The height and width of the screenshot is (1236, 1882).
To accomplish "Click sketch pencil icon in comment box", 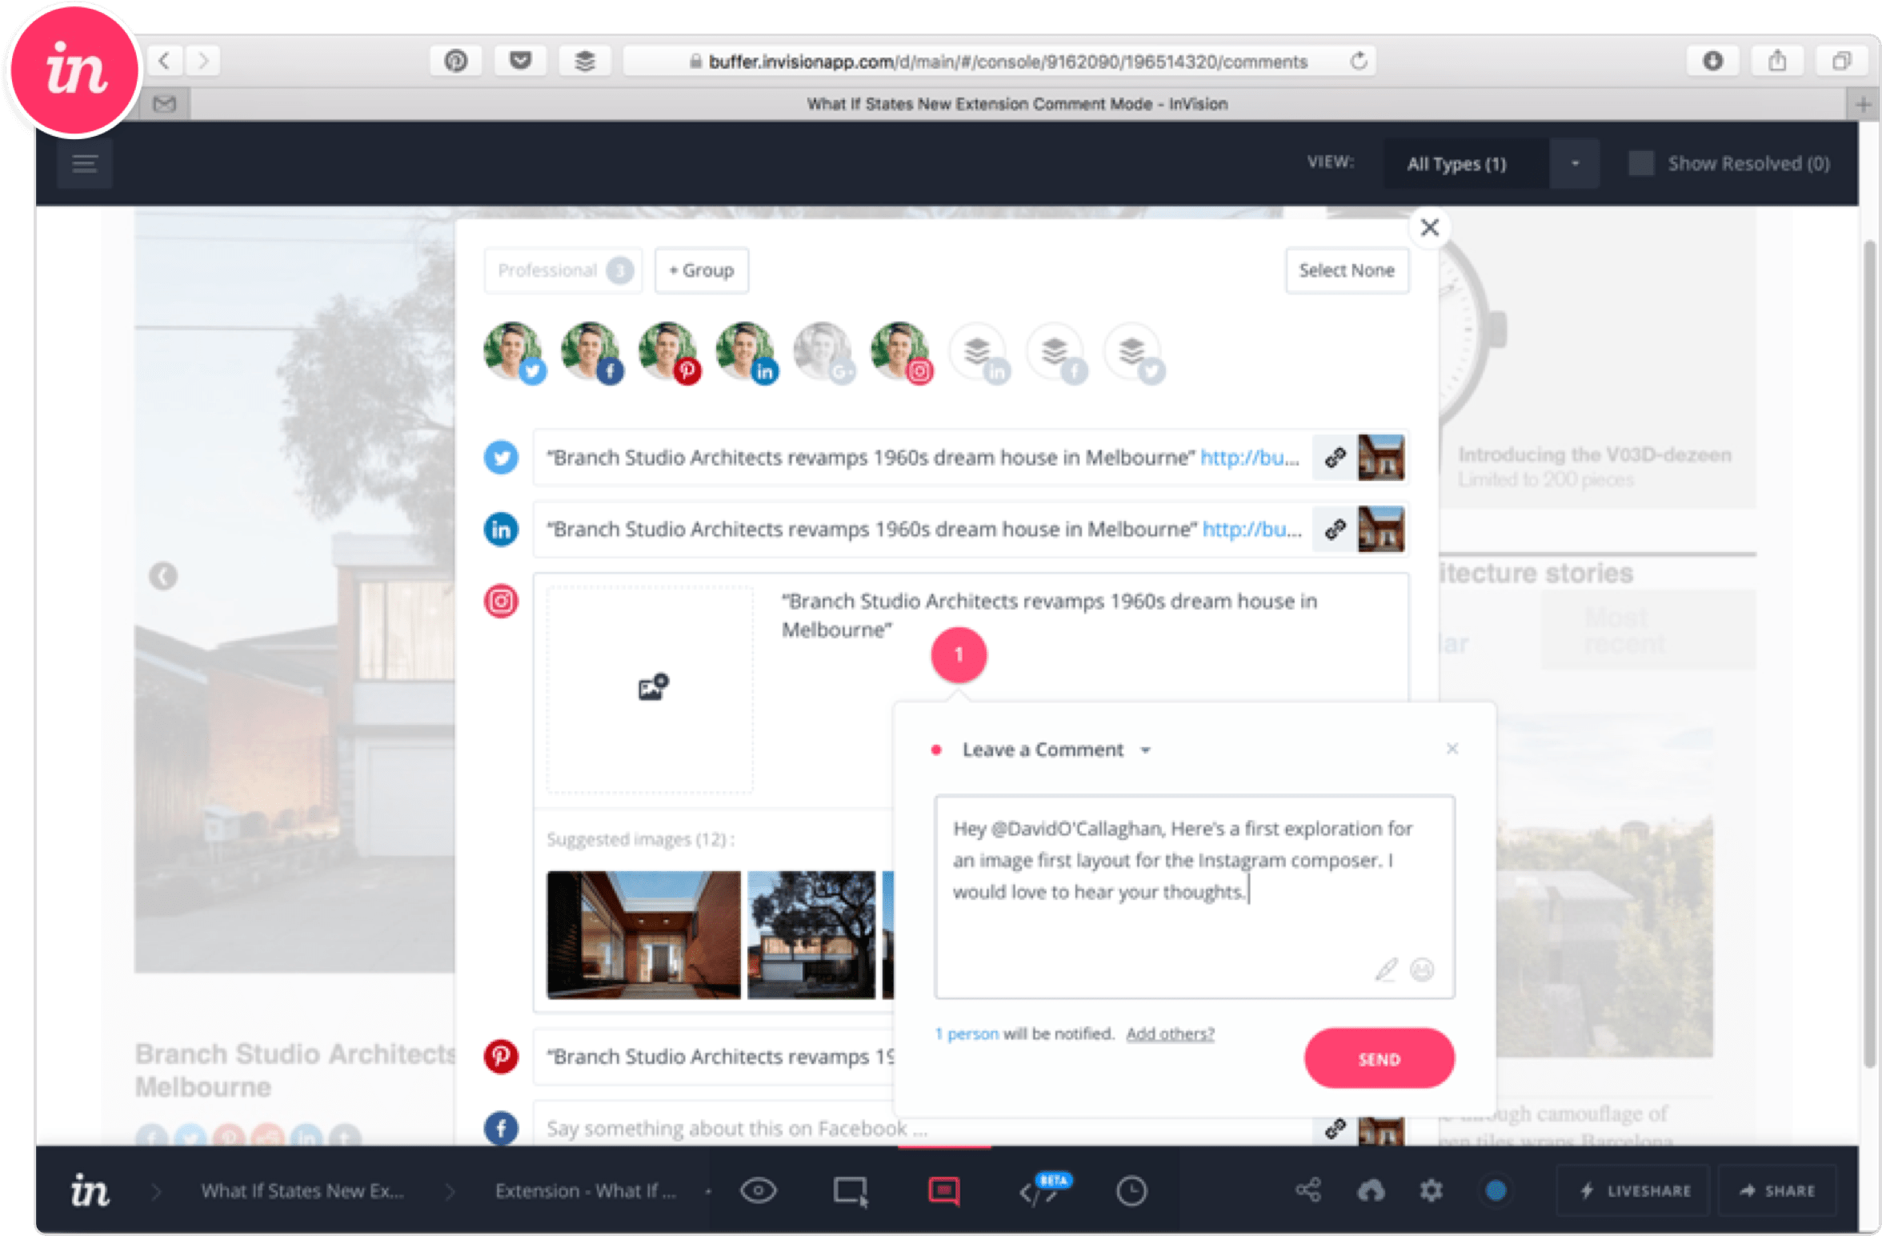I will [x=1385, y=970].
